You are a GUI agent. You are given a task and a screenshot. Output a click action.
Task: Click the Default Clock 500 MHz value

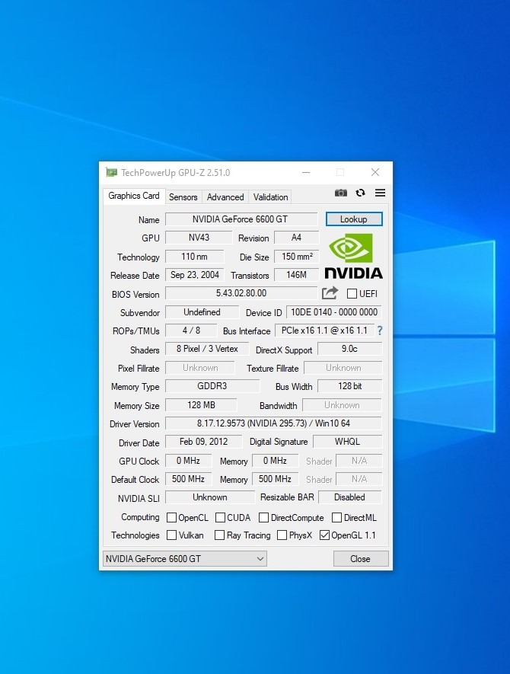[x=188, y=479]
